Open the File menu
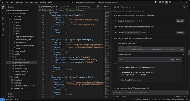The width and height of the screenshot is (190, 101). (7, 2)
